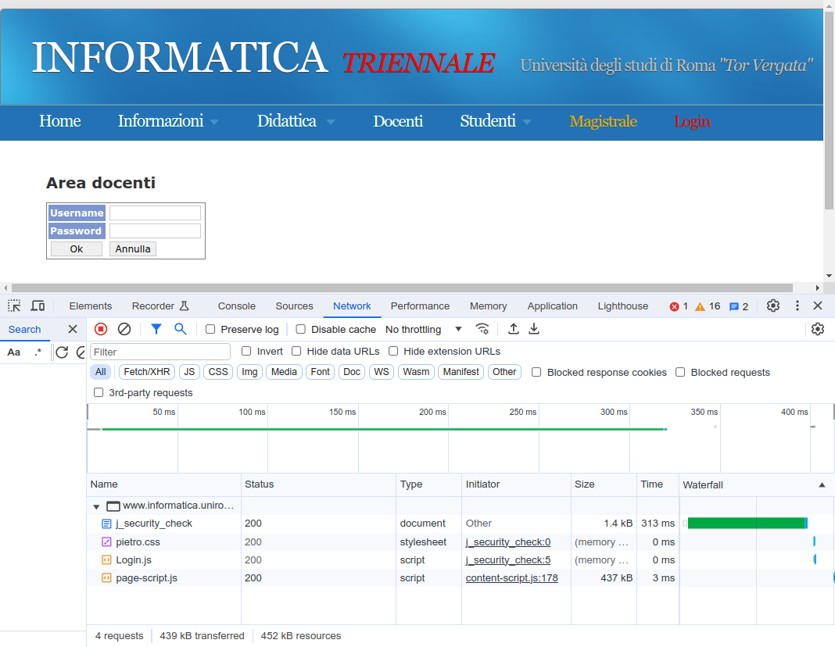The height and width of the screenshot is (647, 835).
Task: Check Blocked response cookies
Action: [x=536, y=373]
